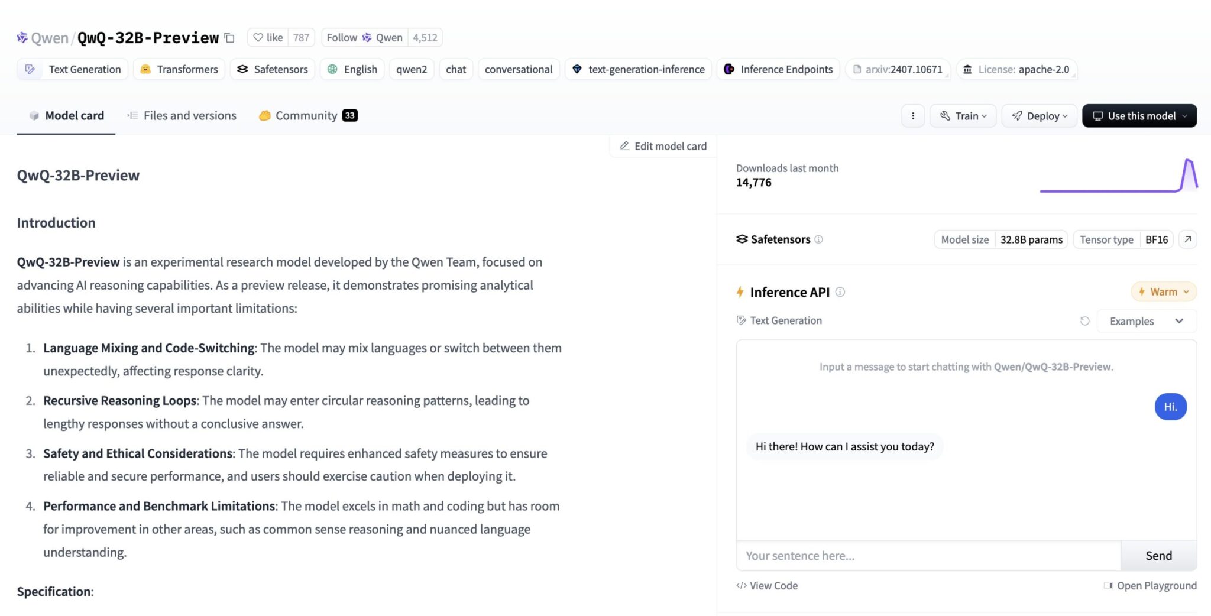Click the heart like button

click(268, 38)
